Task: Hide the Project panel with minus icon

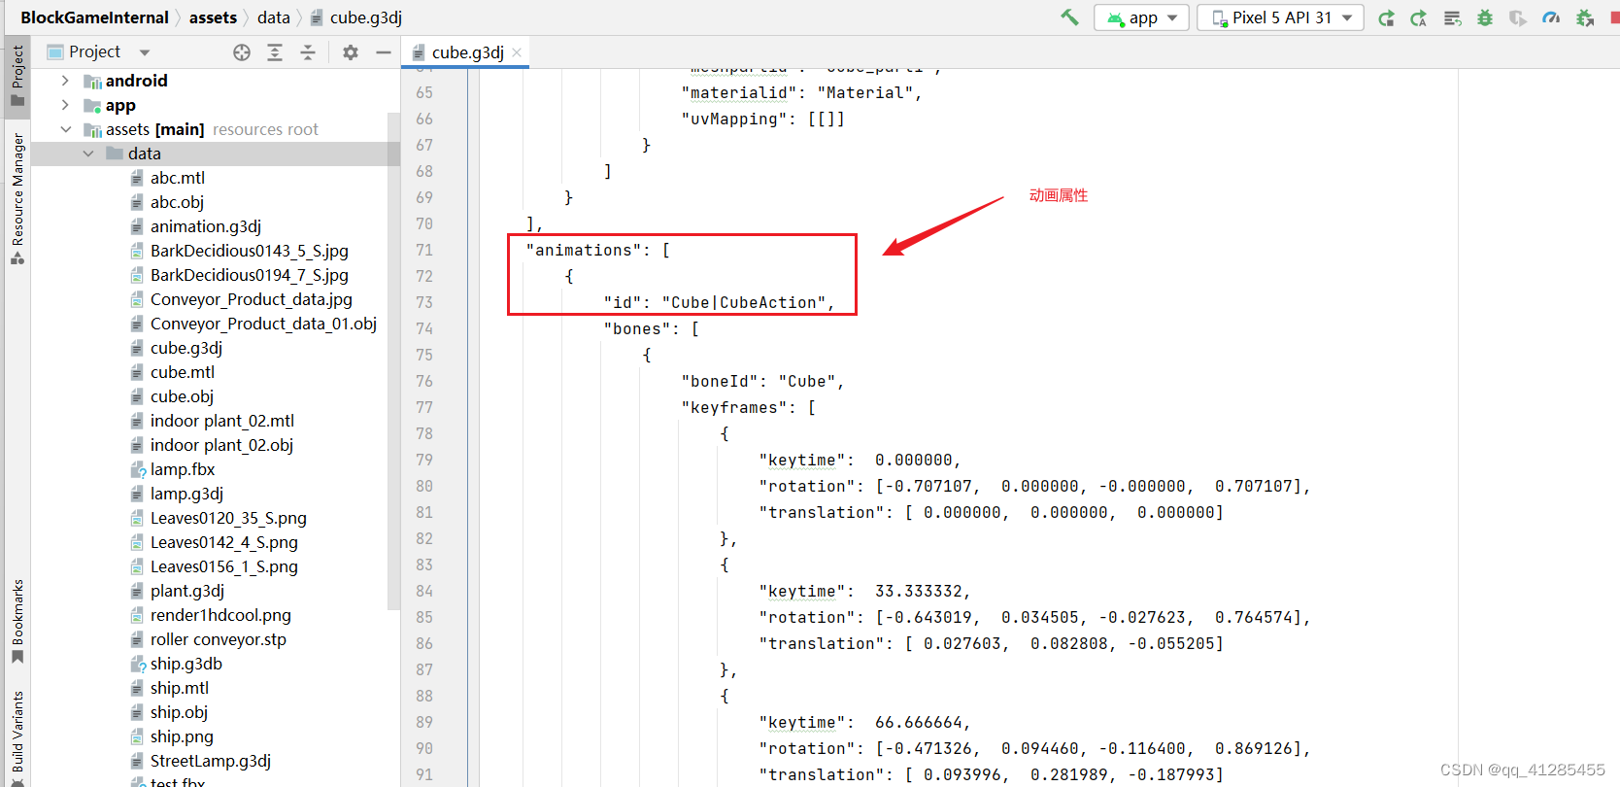Action: 384,52
